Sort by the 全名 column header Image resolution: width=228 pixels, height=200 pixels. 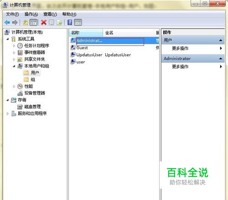coord(129,33)
